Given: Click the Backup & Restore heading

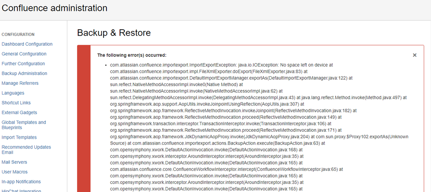Looking at the screenshot, I should pos(114,33).
